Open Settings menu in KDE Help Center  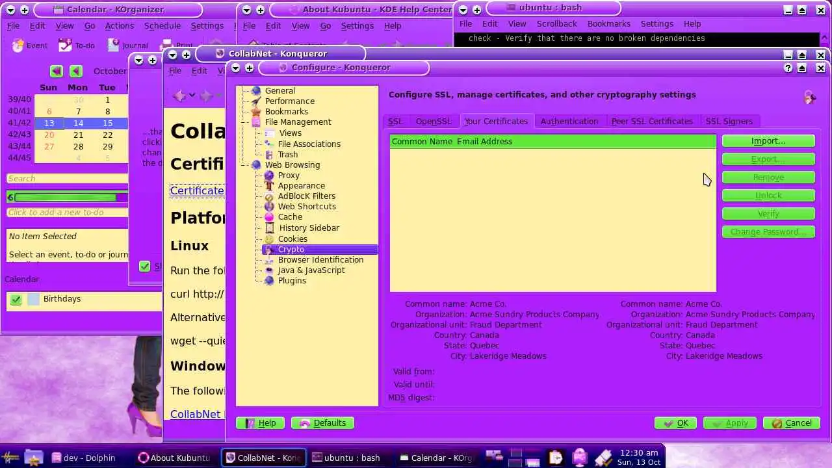tap(357, 25)
